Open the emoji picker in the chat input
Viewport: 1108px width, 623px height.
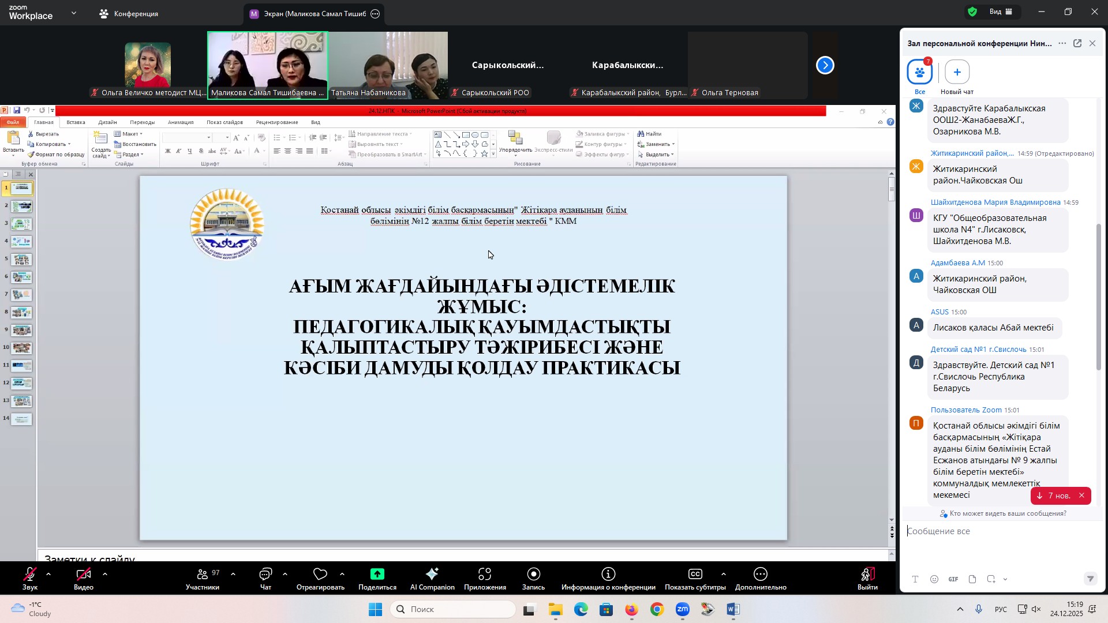(934, 580)
